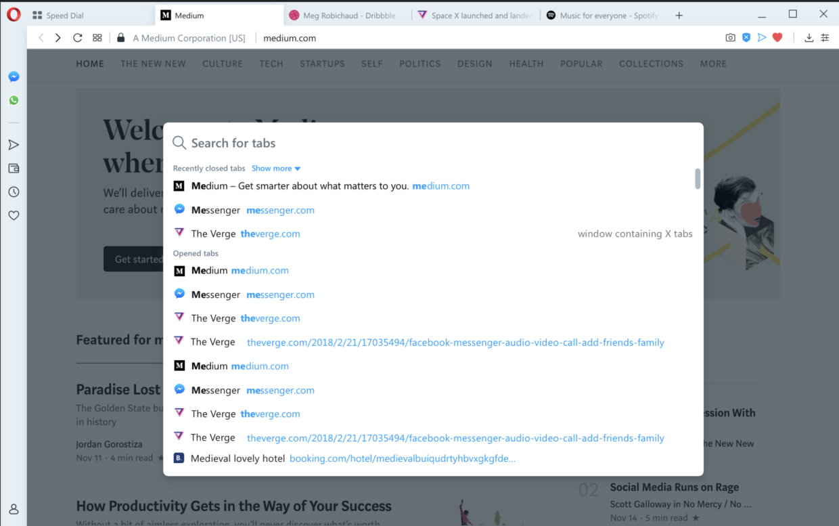Viewport: 839px width, 526px height.
Task: Open the Opera menu via the O logo
Action: (x=13, y=14)
